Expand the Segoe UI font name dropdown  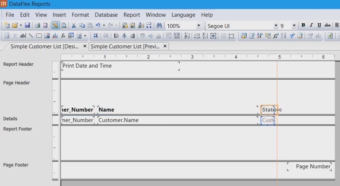pyautogui.click(x=276, y=26)
